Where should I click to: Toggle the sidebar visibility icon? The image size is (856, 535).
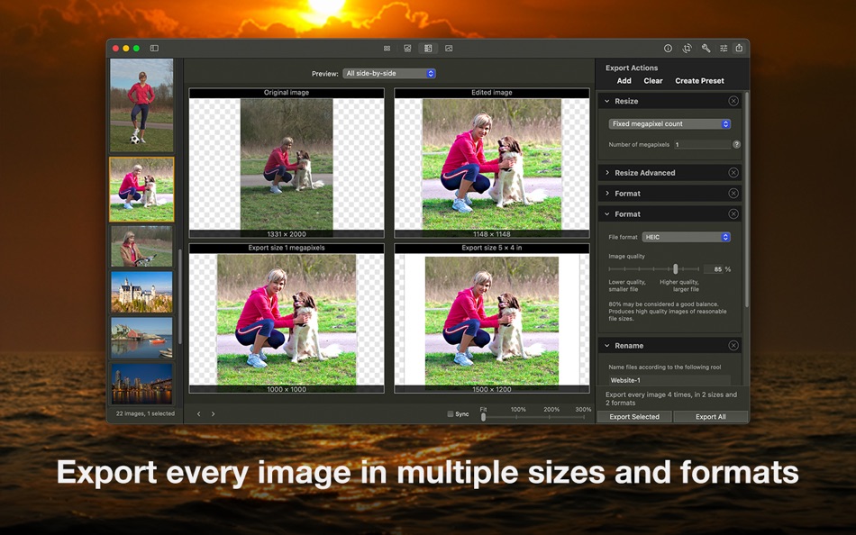(154, 48)
